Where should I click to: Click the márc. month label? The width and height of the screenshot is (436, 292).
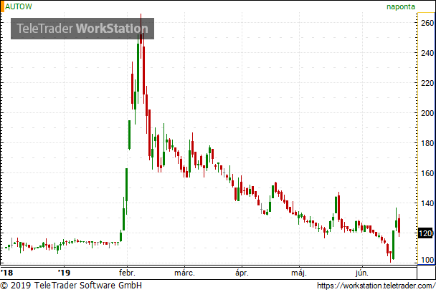click(184, 273)
